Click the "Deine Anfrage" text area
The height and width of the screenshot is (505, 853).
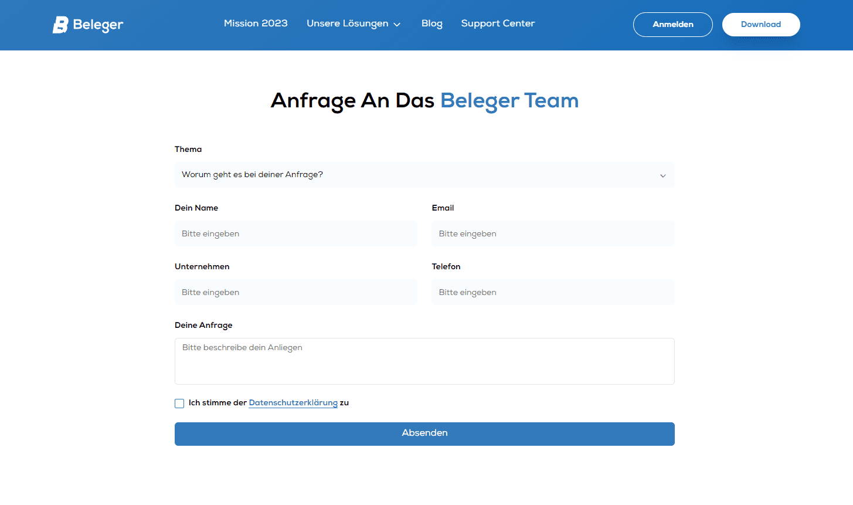click(x=424, y=361)
